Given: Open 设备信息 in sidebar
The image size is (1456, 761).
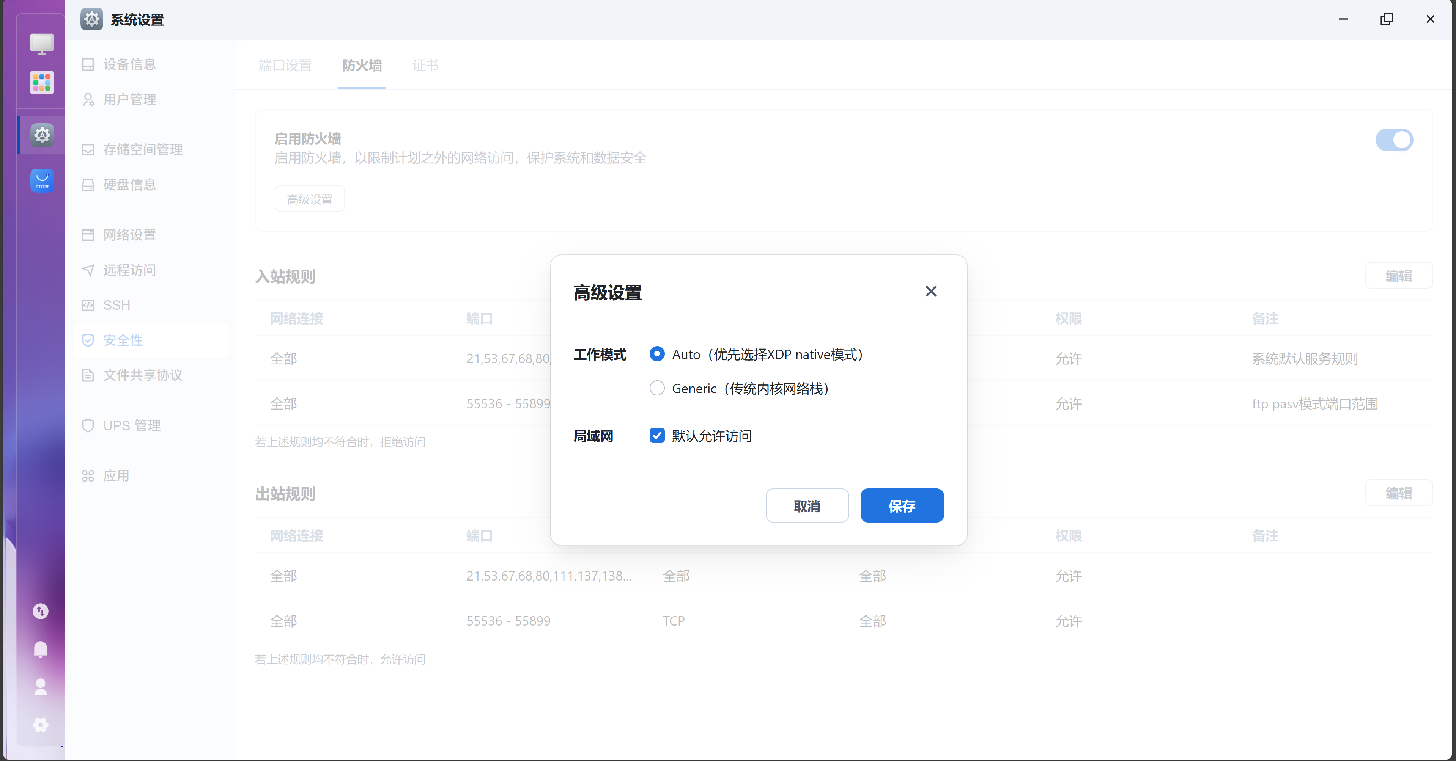Looking at the screenshot, I should pos(150,64).
